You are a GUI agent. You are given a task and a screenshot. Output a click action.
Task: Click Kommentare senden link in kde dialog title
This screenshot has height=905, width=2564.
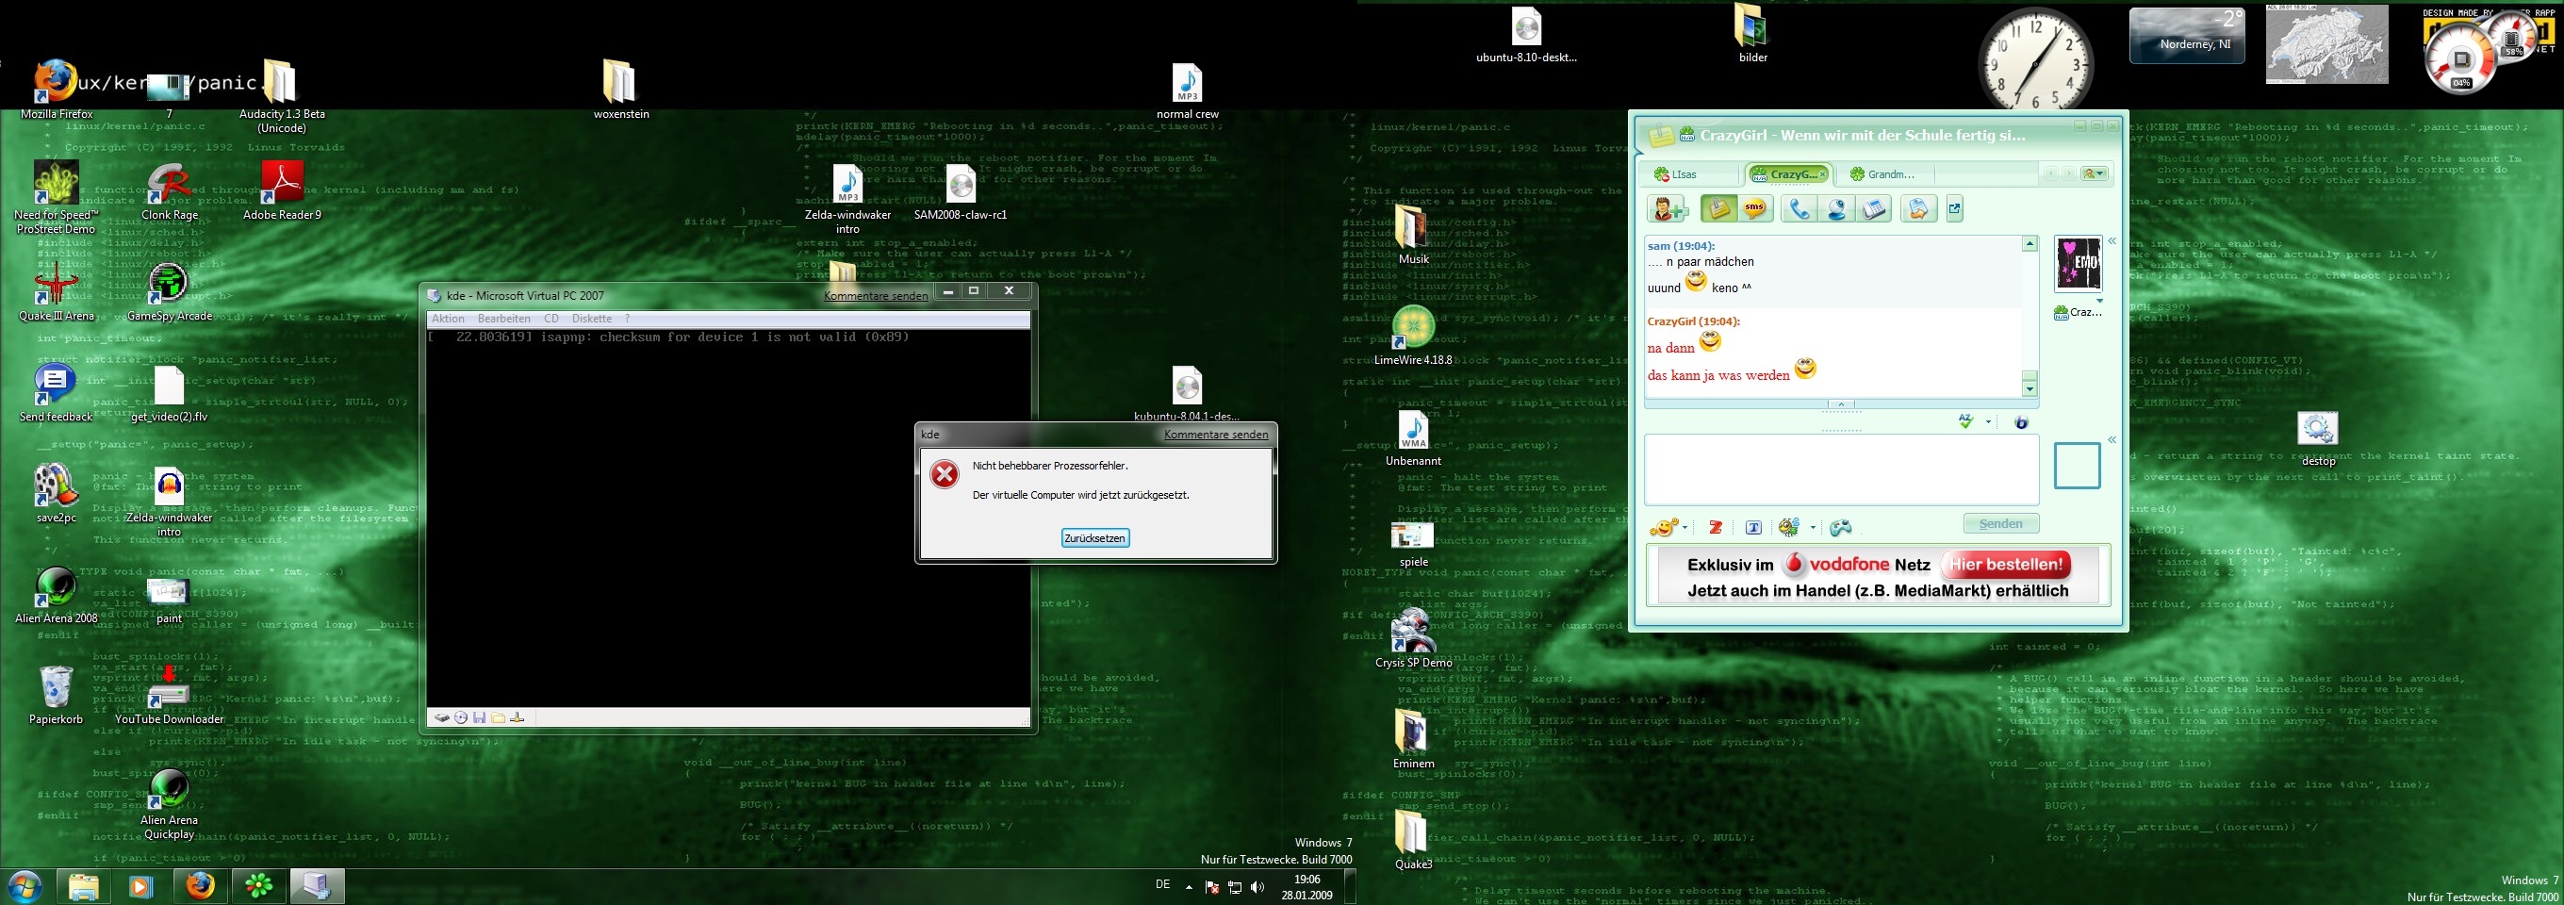(1215, 436)
